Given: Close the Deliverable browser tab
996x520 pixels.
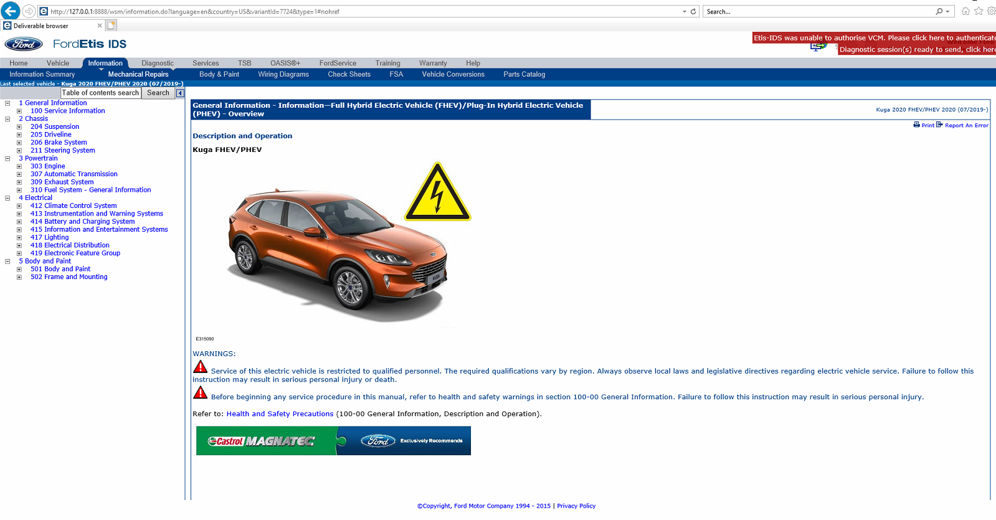Looking at the screenshot, I should pyautogui.click(x=100, y=26).
